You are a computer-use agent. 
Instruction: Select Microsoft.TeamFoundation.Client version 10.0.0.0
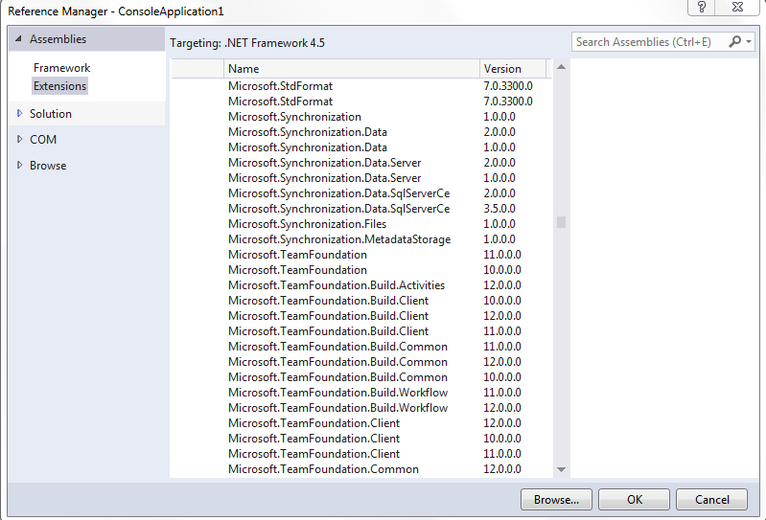tap(361, 439)
